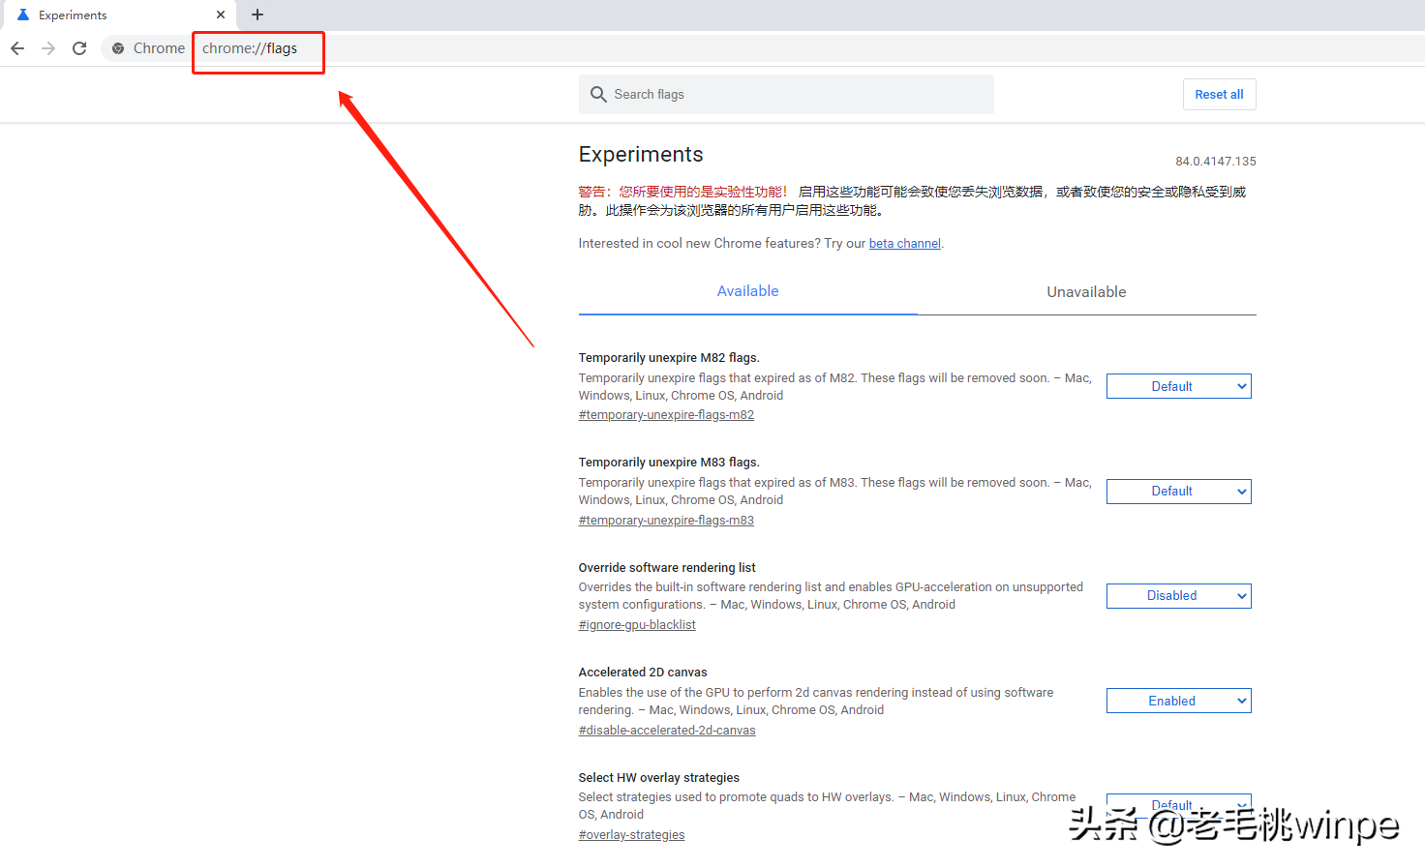The image size is (1425, 868).
Task: Open #overlay-strategies anchor link
Action: click(x=631, y=835)
